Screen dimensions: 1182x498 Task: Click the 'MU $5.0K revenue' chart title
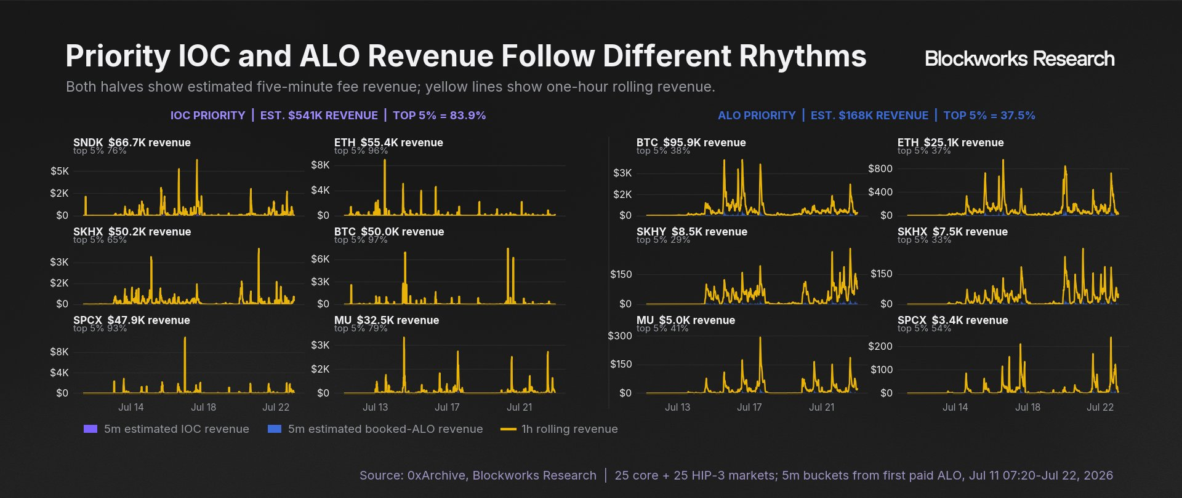(x=686, y=320)
